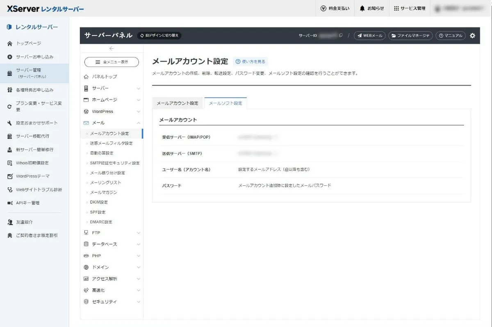Expand the 高速化 menu section
Viewport: 492px width, 327px height.
pos(112,290)
